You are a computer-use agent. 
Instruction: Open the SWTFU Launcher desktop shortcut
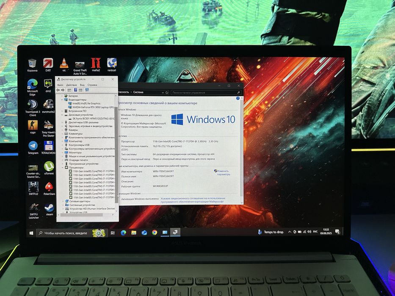click(34, 211)
